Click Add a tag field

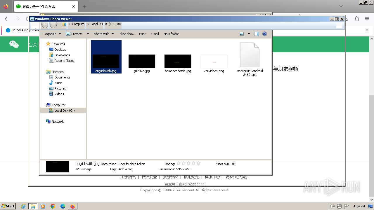(126, 169)
